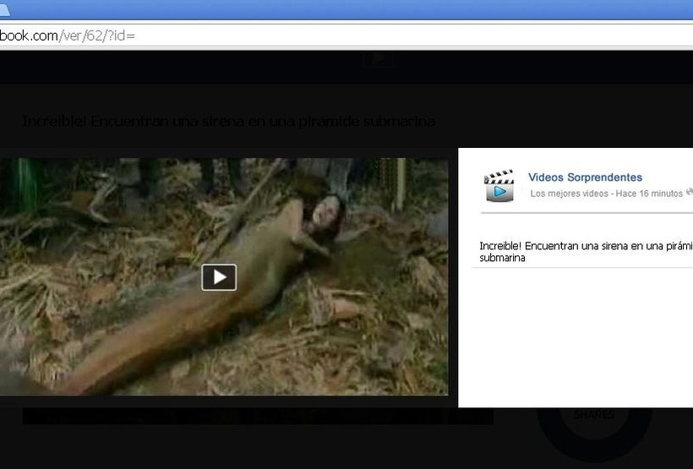Click the clapperboard page icon
The width and height of the screenshot is (693, 469).
(x=499, y=185)
